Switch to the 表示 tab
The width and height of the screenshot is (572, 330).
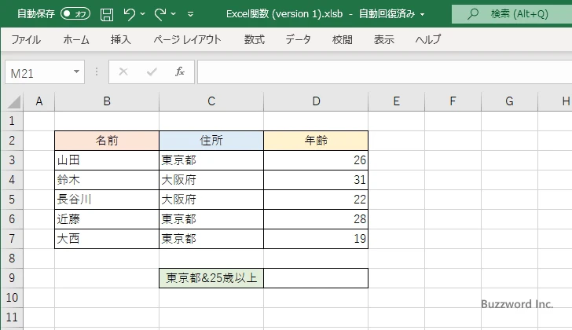click(383, 39)
